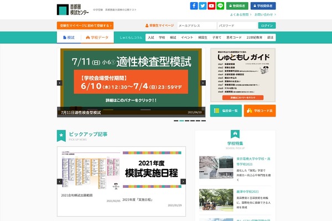Select the 帰国生 column category

203,38
